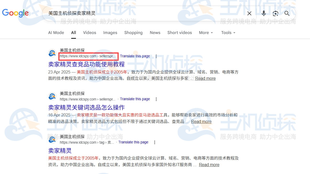310x174 pixels.
Task: Open 卖家精灵查竞品功能使用教程 result link
Action: coord(86,64)
